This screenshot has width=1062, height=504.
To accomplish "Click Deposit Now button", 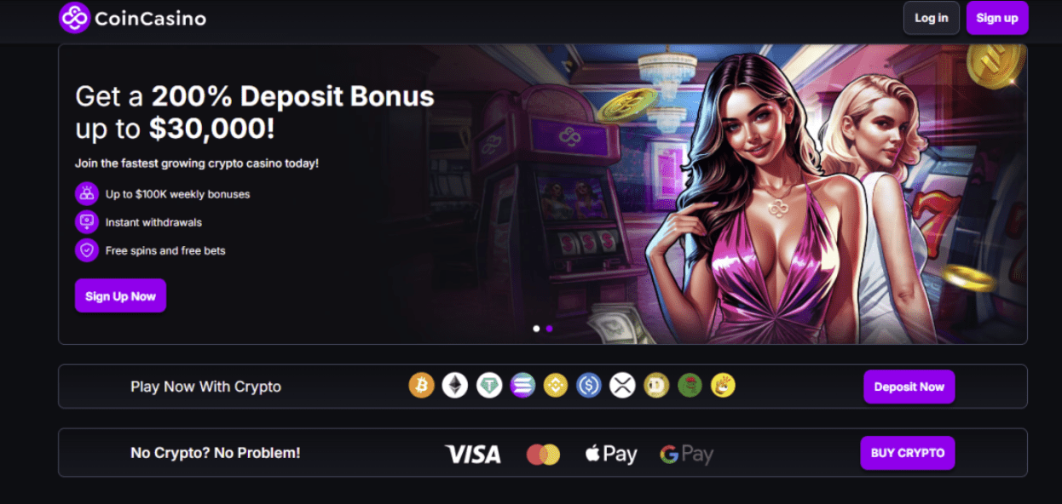I will (909, 387).
